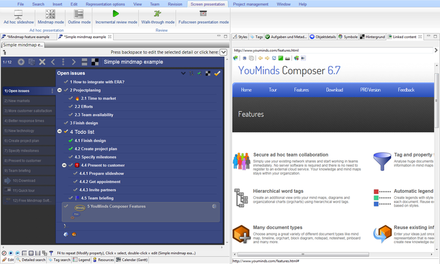Start Incremental review mode
Image resolution: width=440 pixels, height=264 pixels.
tap(116, 17)
